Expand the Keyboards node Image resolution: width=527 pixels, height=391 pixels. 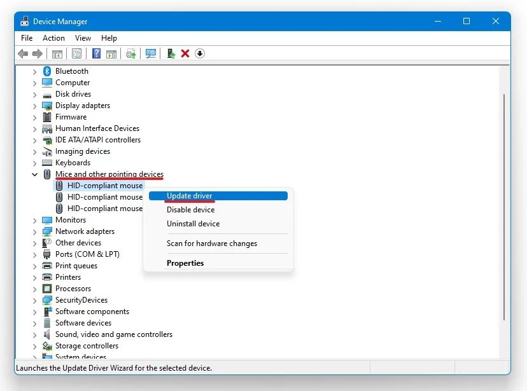click(34, 163)
